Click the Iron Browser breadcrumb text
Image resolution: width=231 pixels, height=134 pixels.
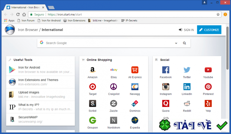(x=28, y=30)
